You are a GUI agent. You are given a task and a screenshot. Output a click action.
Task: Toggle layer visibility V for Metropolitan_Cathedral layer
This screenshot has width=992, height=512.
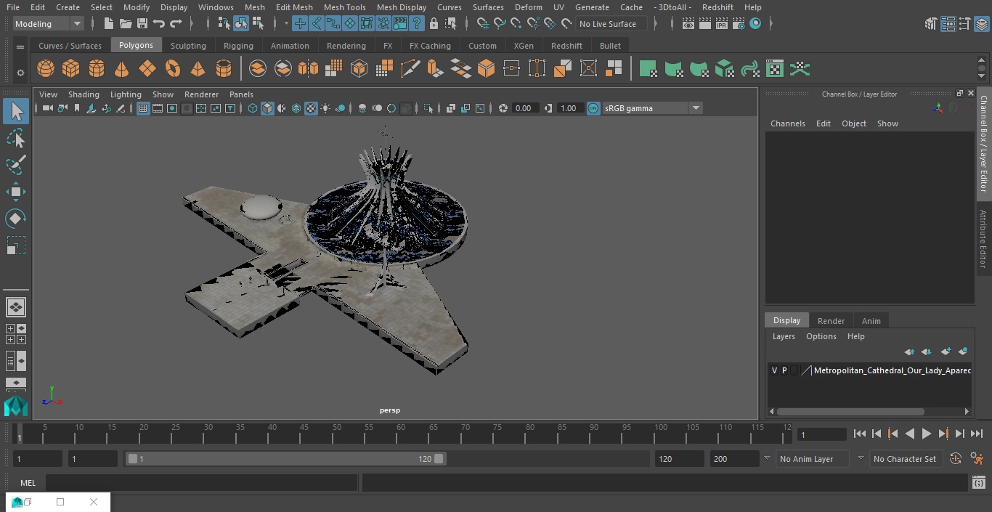[x=774, y=370]
